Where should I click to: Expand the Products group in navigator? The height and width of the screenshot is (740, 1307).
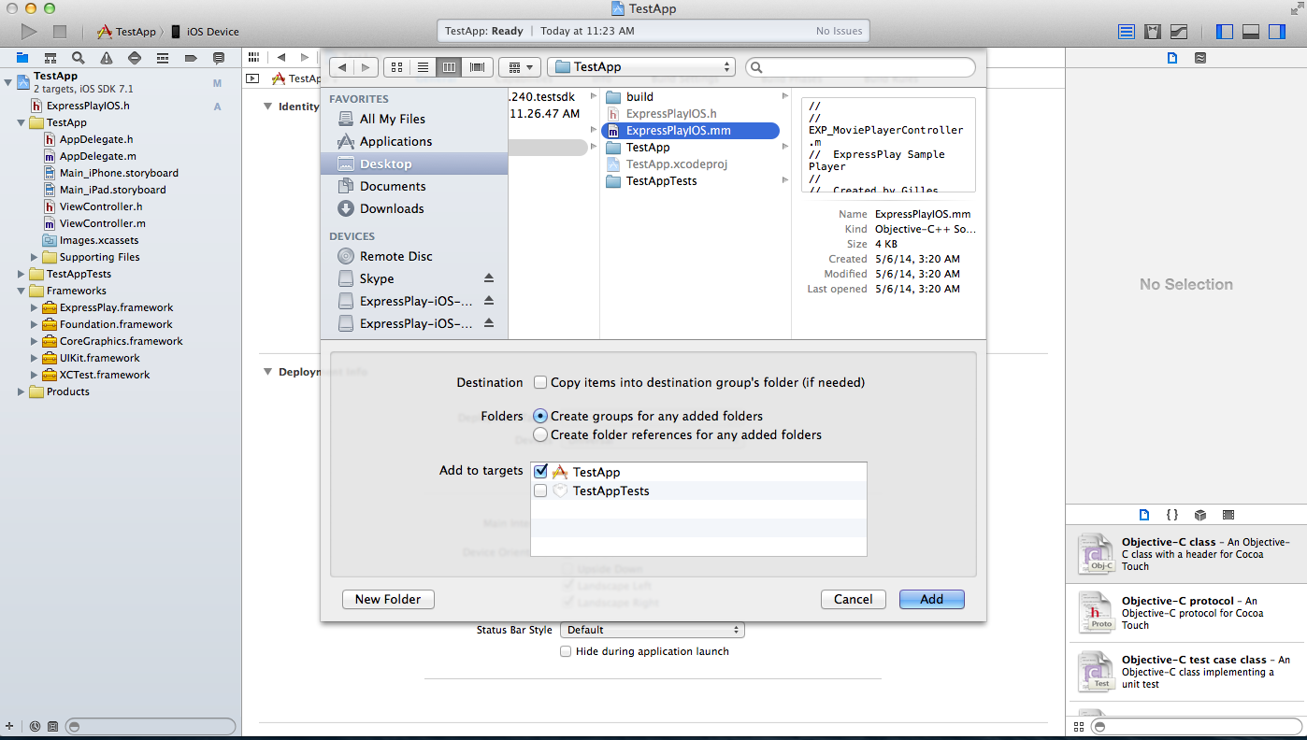tap(22, 391)
